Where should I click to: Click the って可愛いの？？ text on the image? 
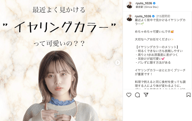point(59,43)
